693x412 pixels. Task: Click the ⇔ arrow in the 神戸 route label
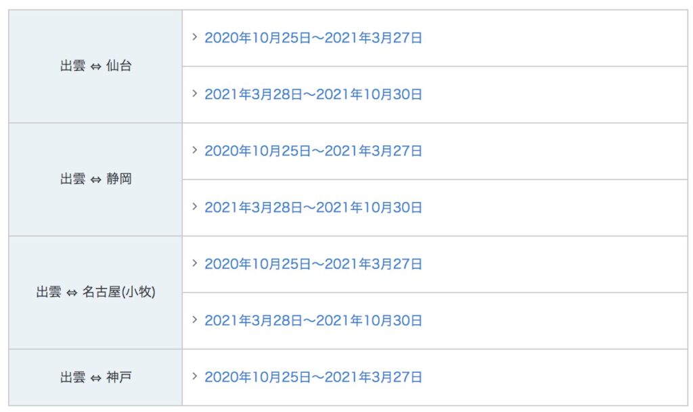[95, 378]
